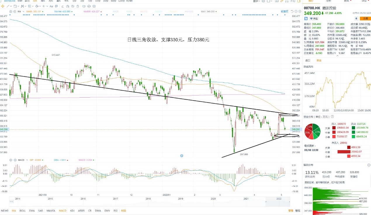Delete drawings with the trash icon

click(78, 6)
